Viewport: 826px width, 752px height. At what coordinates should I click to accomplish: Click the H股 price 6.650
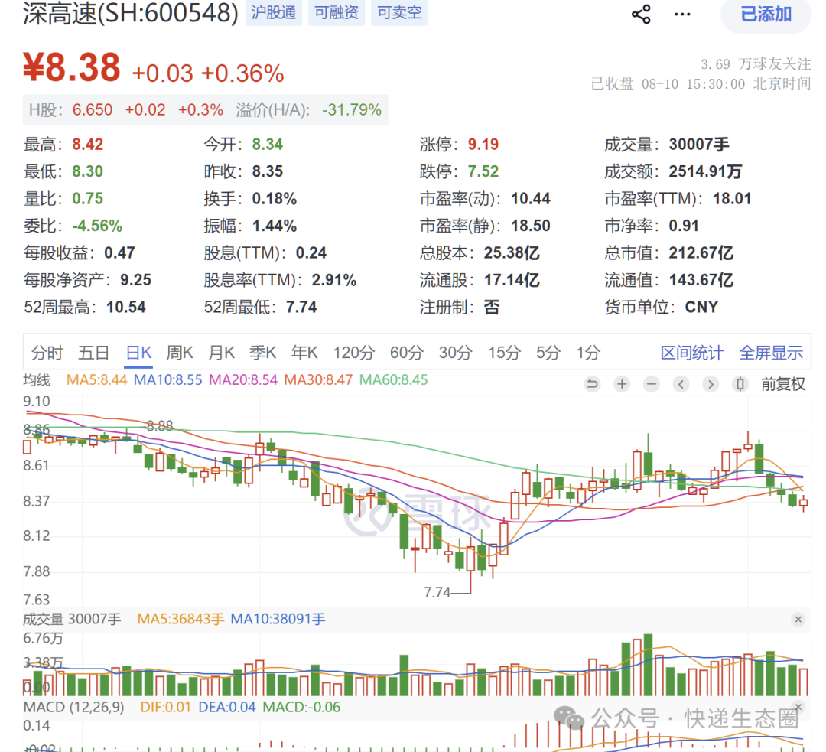pyautogui.click(x=93, y=109)
